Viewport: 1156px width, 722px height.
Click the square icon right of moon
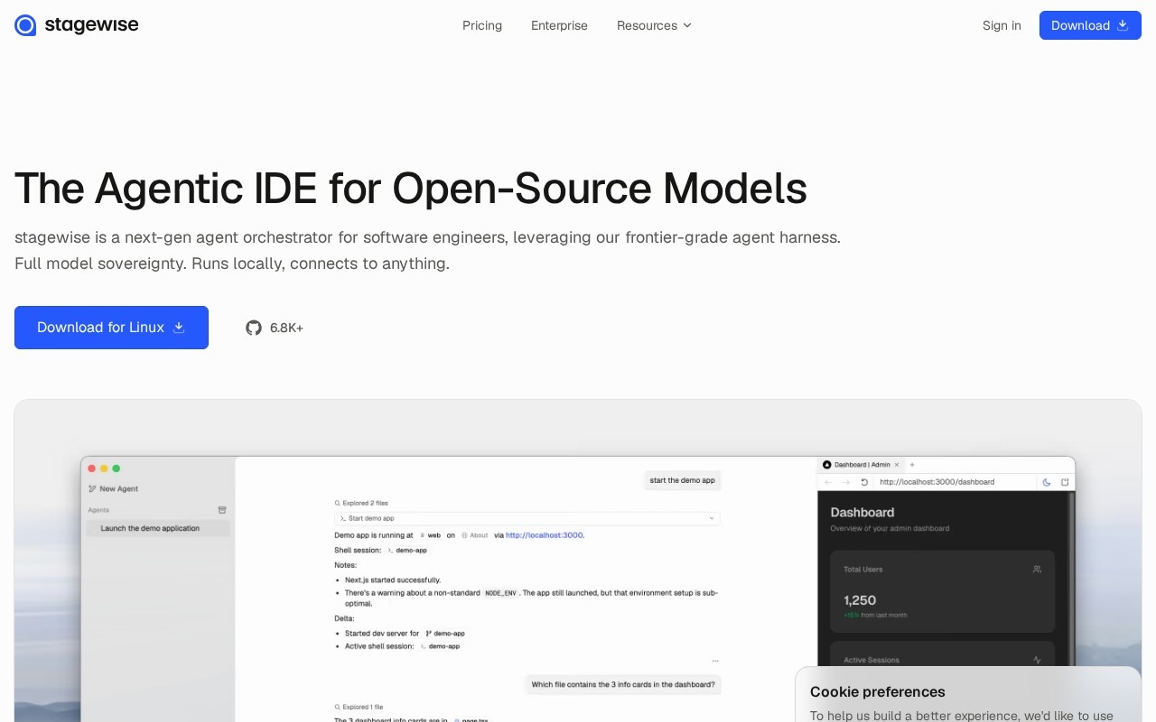point(1065,482)
